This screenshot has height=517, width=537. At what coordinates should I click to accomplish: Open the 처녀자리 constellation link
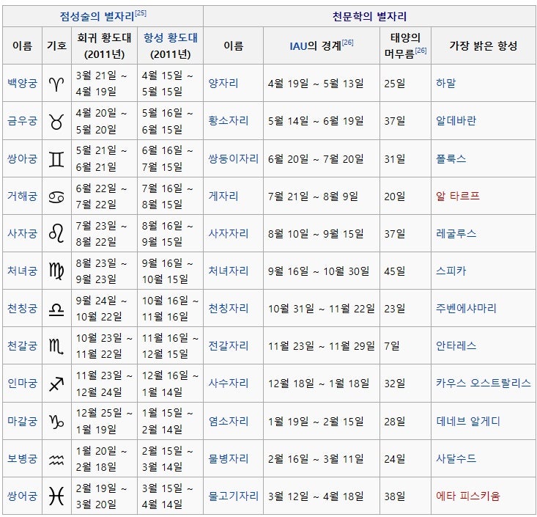tap(229, 271)
